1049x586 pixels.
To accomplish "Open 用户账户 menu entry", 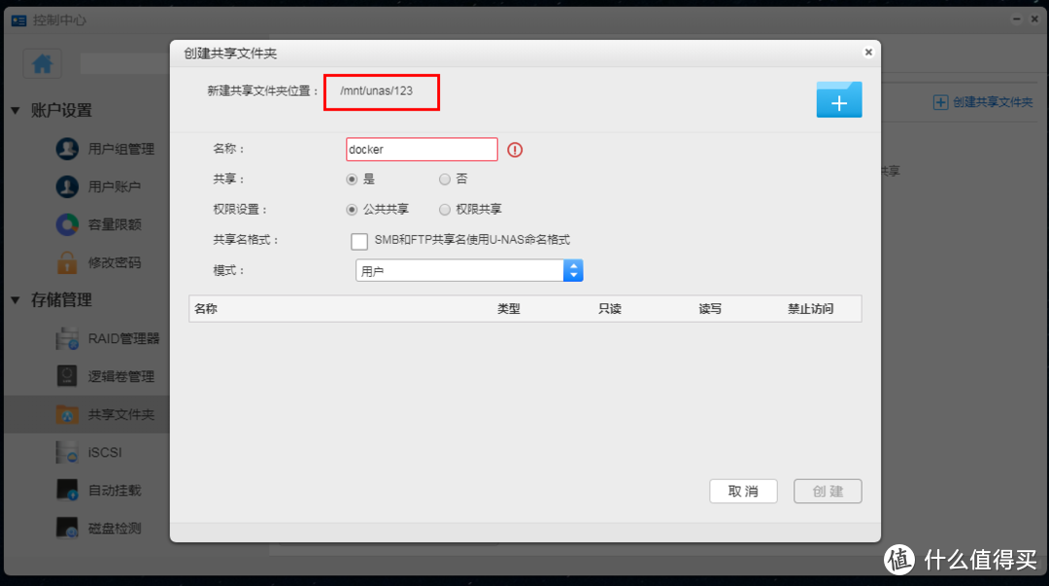I will click(115, 187).
